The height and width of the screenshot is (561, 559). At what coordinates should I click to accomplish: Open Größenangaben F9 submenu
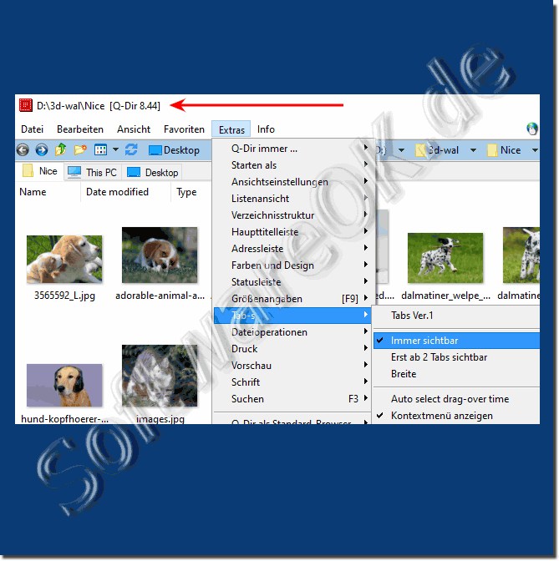point(293,299)
